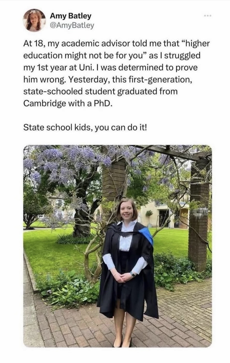This screenshot has height=363, width=230.
Task: Click the display name Amy Batley
Action: click(70, 16)
